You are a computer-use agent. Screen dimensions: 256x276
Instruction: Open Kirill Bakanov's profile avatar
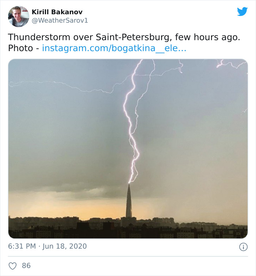coord(18,16)
